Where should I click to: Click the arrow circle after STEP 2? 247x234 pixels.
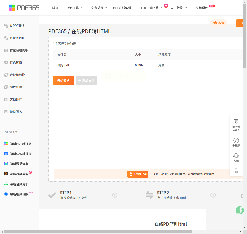pyautogui.click(x=213, y=195)
